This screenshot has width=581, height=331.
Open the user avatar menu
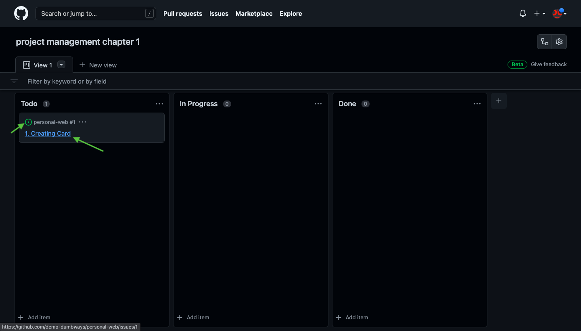[x=559, y=13]
